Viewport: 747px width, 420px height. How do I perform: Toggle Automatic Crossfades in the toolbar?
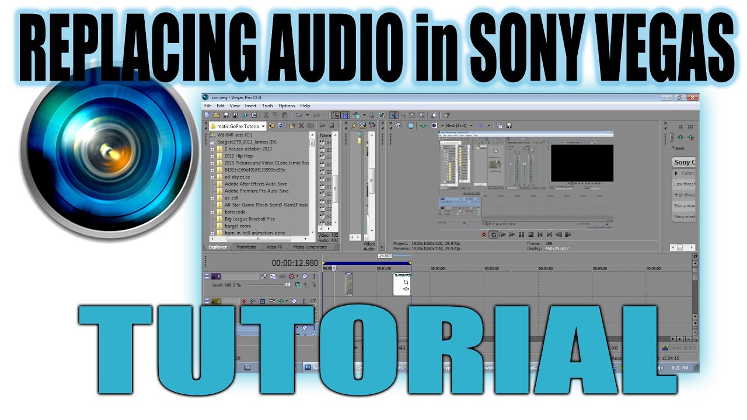coord(345,116)
